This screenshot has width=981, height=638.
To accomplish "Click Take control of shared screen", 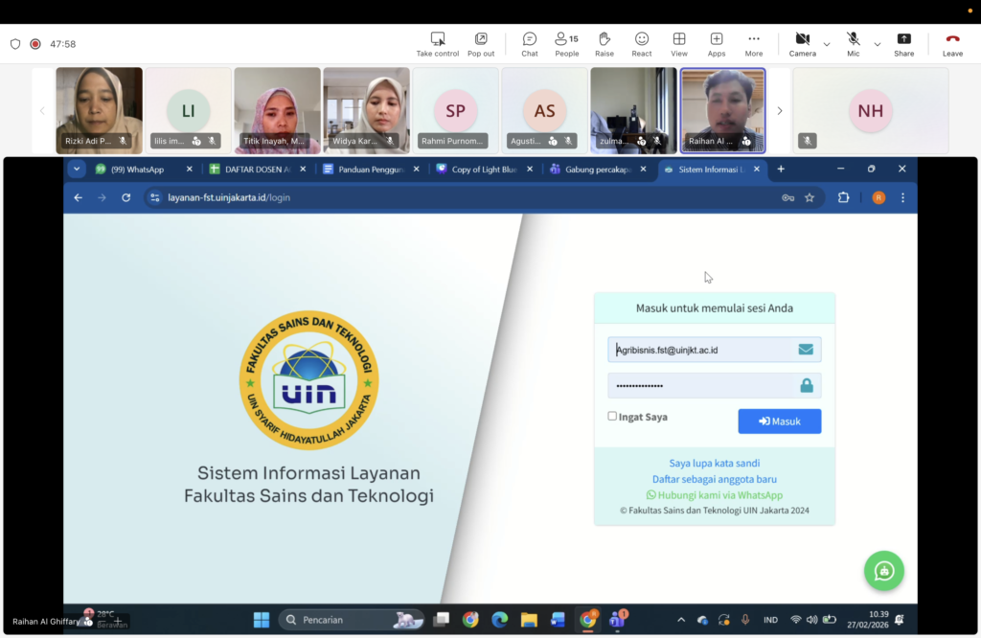I will [438, 44].
